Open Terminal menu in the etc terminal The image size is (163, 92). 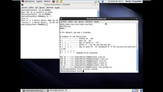click(x=89, y=22)
